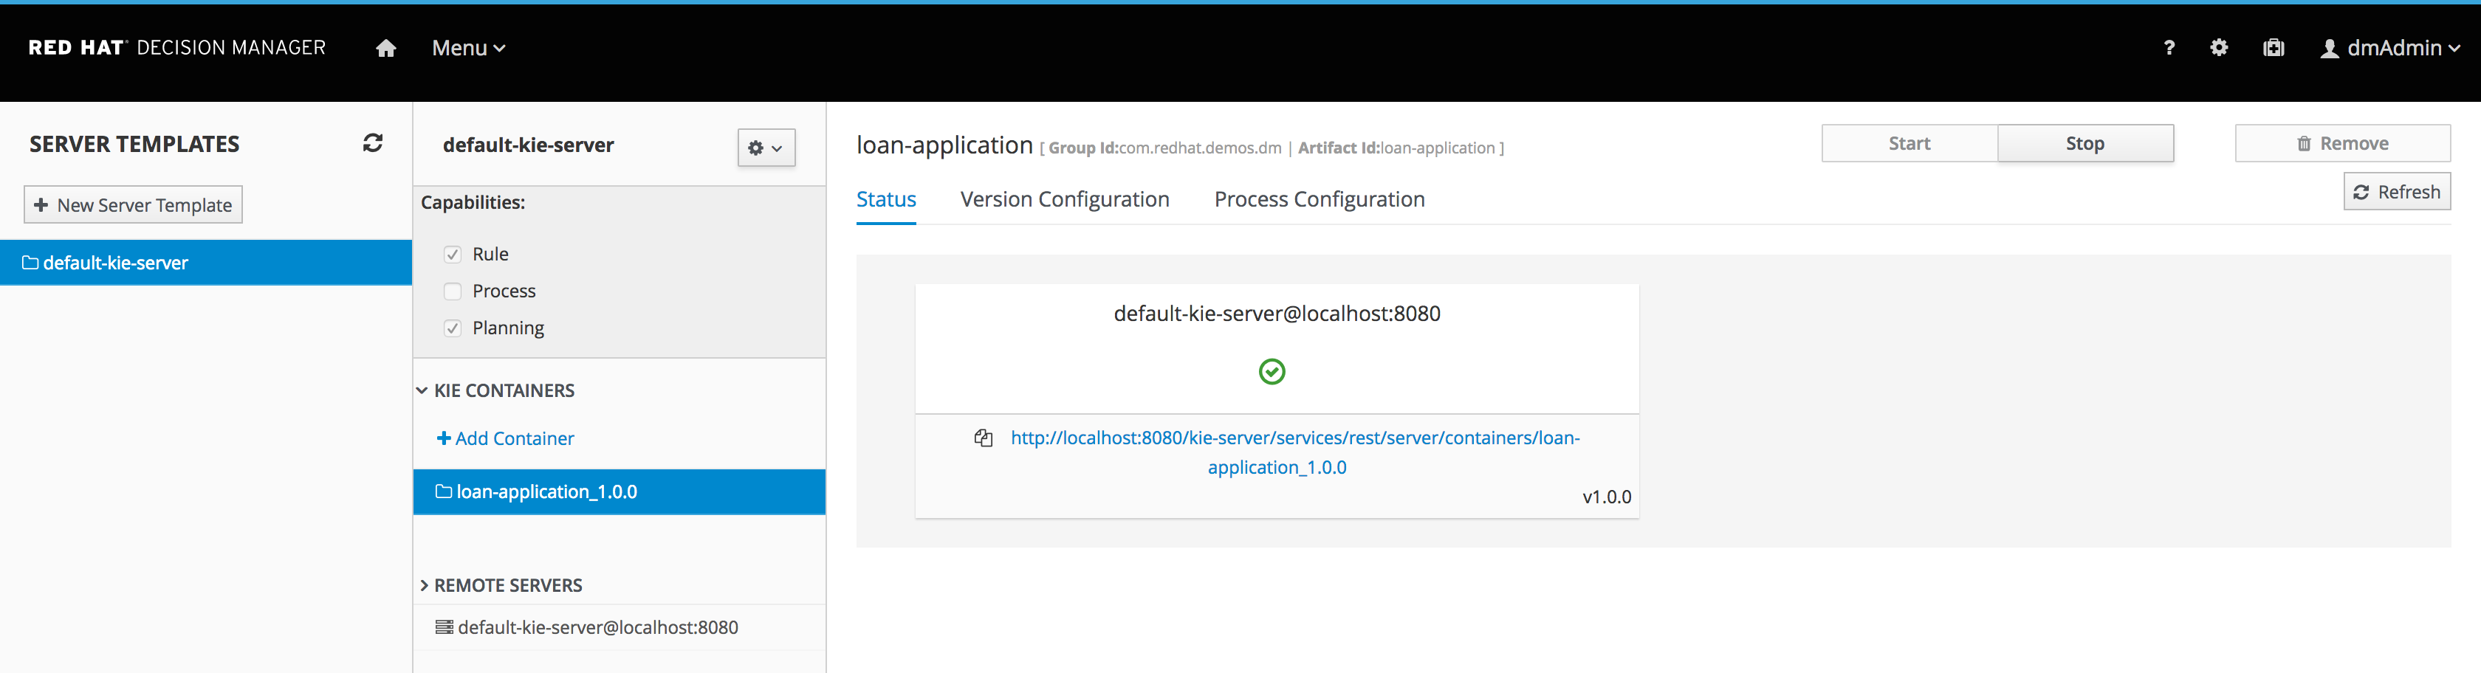This screenshot has width=2481, height=673.
Task: Open the loan-application_1.0.0 REST URL link
Action: coord(1294,452)
